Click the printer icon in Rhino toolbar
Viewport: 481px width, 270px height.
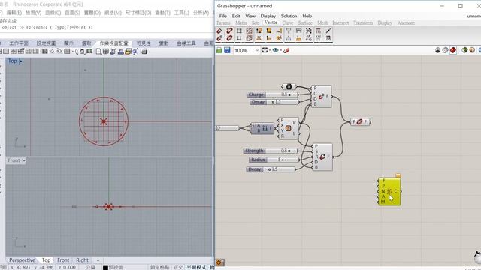pyautogui.click(x=144, y=52)
